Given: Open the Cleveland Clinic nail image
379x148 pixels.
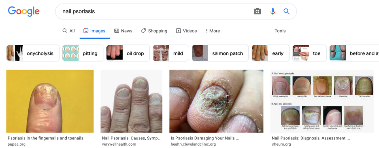Looking at the screenshot, I should 216,101.
